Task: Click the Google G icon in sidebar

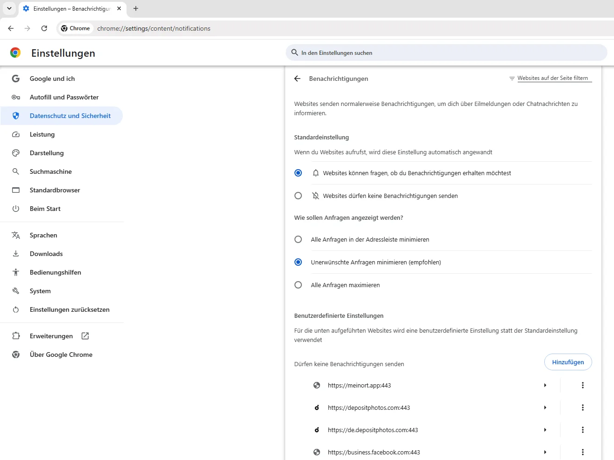Action: (x=16, y=79)
